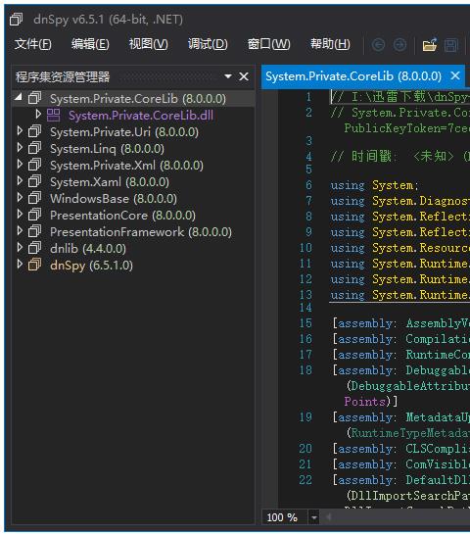470x535 pixels.
Task: Select System.Xaml (8.0.0.0) in the tree
Action: pos(110,182)
